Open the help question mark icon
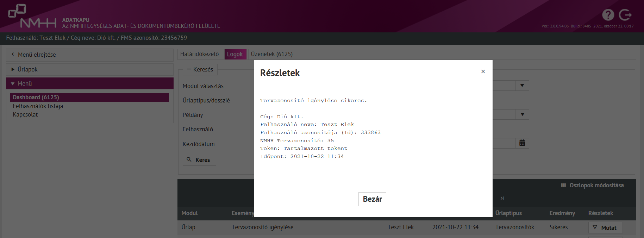The image size is (644, 238). [x=608, y=15]
